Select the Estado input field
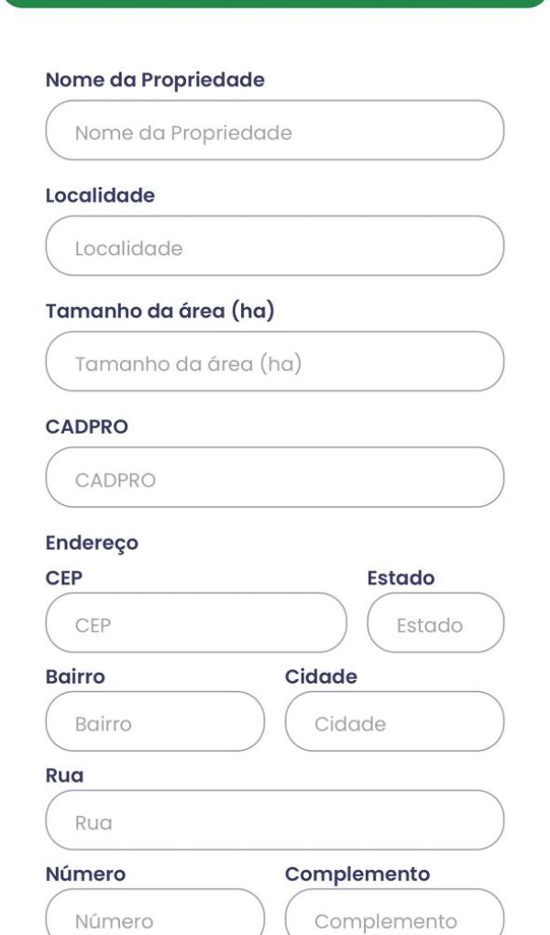The width and height of the screenshot is (550, 935). [435, 622]
